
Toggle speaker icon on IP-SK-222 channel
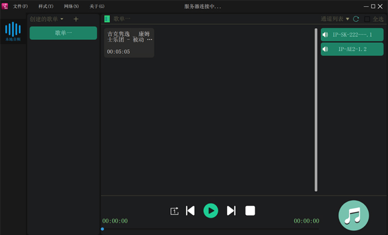coord(325,35)
